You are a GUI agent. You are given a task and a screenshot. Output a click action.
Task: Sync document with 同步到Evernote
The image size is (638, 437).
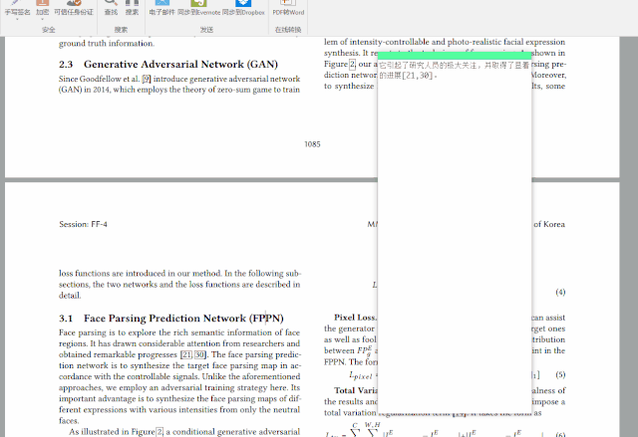point(199,8)
